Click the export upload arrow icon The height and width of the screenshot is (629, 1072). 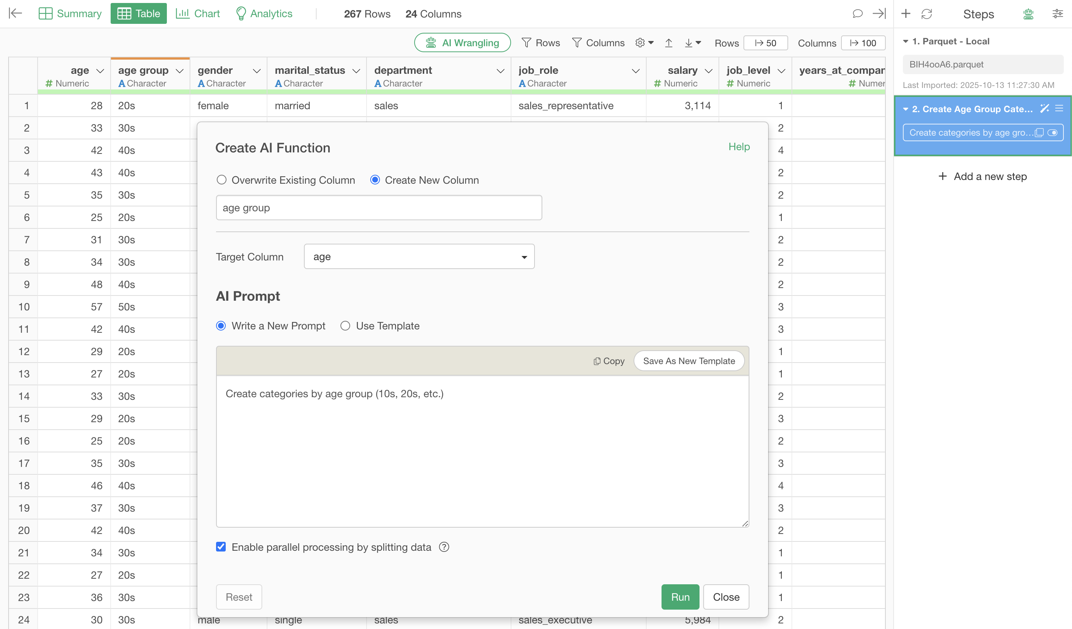click(x=668, y=43)
